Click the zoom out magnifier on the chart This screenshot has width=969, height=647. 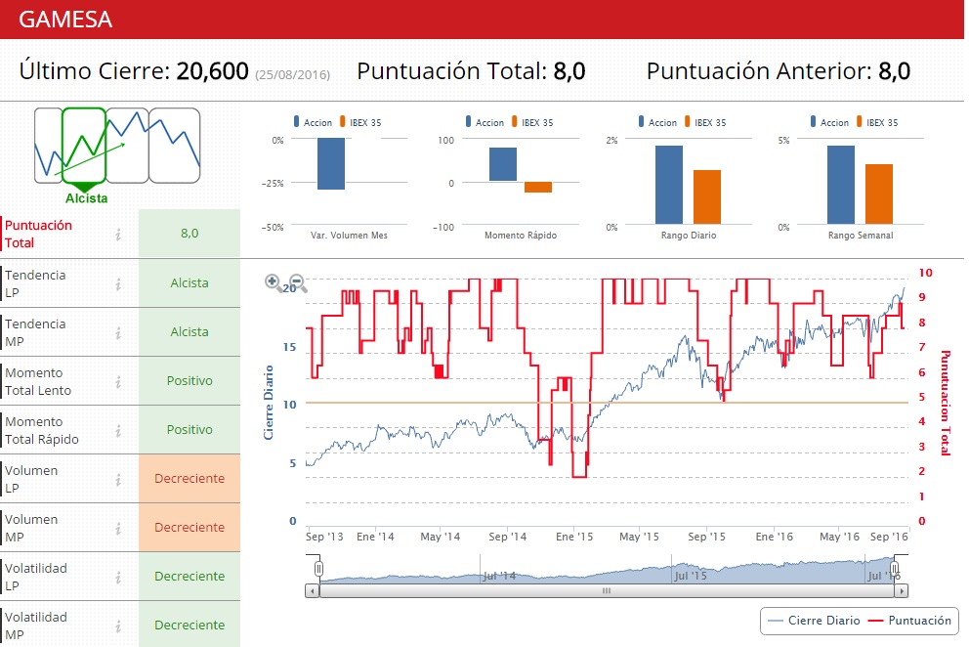tap(297, 282)
